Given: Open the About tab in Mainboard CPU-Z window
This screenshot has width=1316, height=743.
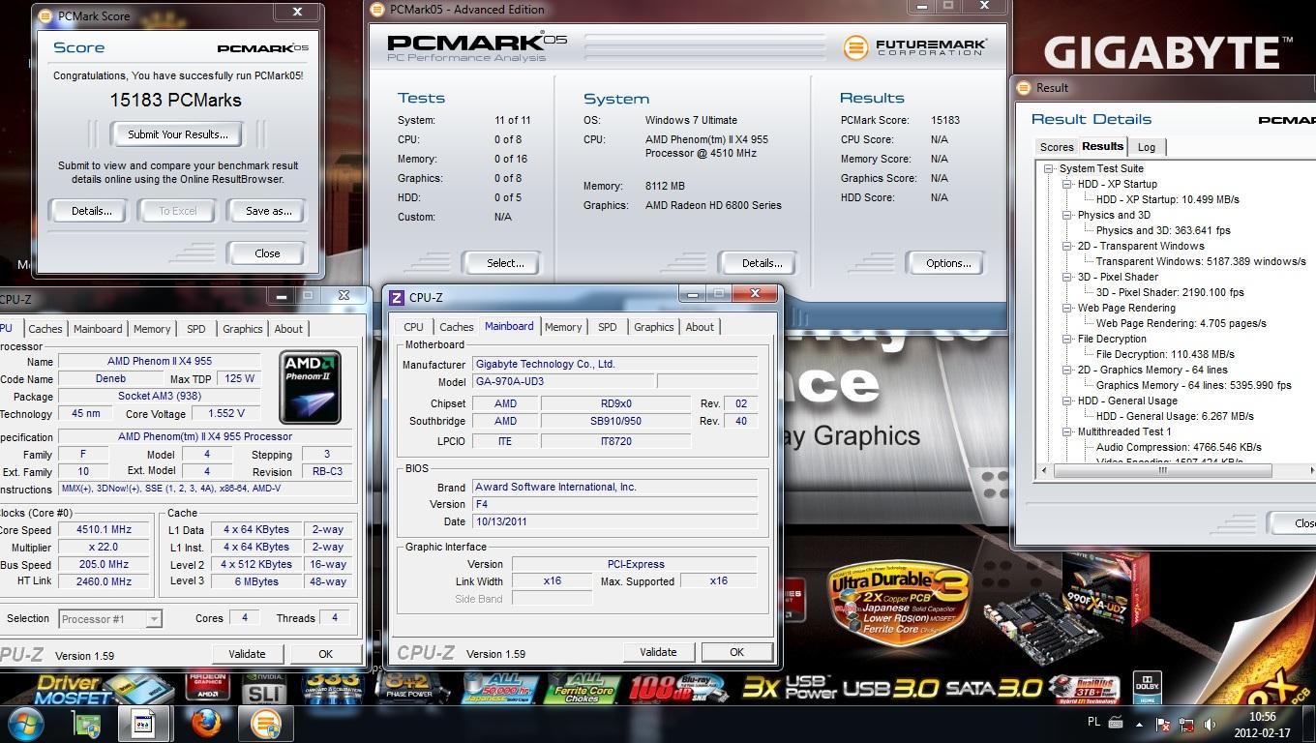Looking at the screenshot, I should [700, 327].
